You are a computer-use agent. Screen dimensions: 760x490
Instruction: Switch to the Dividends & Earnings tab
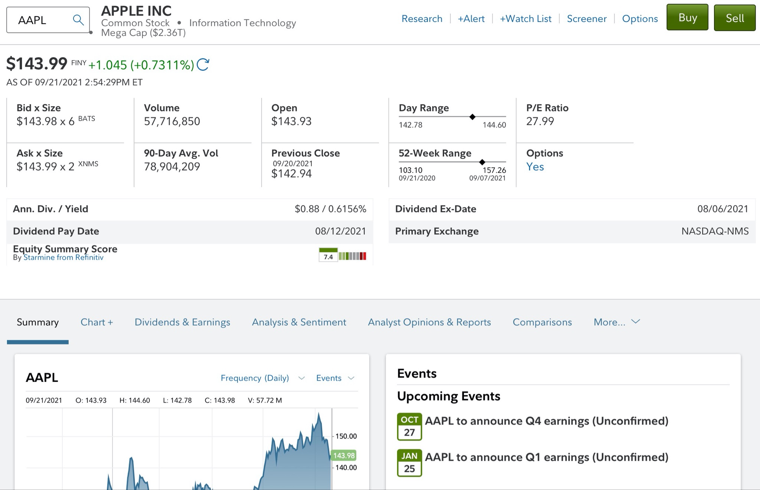[x=182, y=322]
